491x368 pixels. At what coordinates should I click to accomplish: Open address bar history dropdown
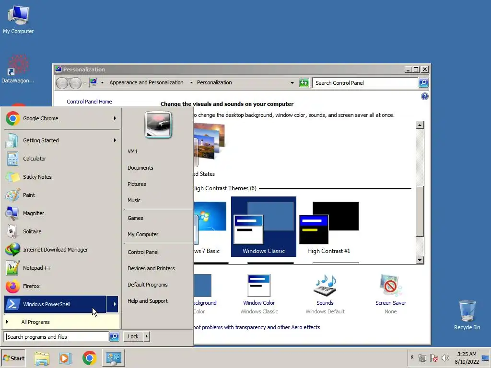click(292, 83)
